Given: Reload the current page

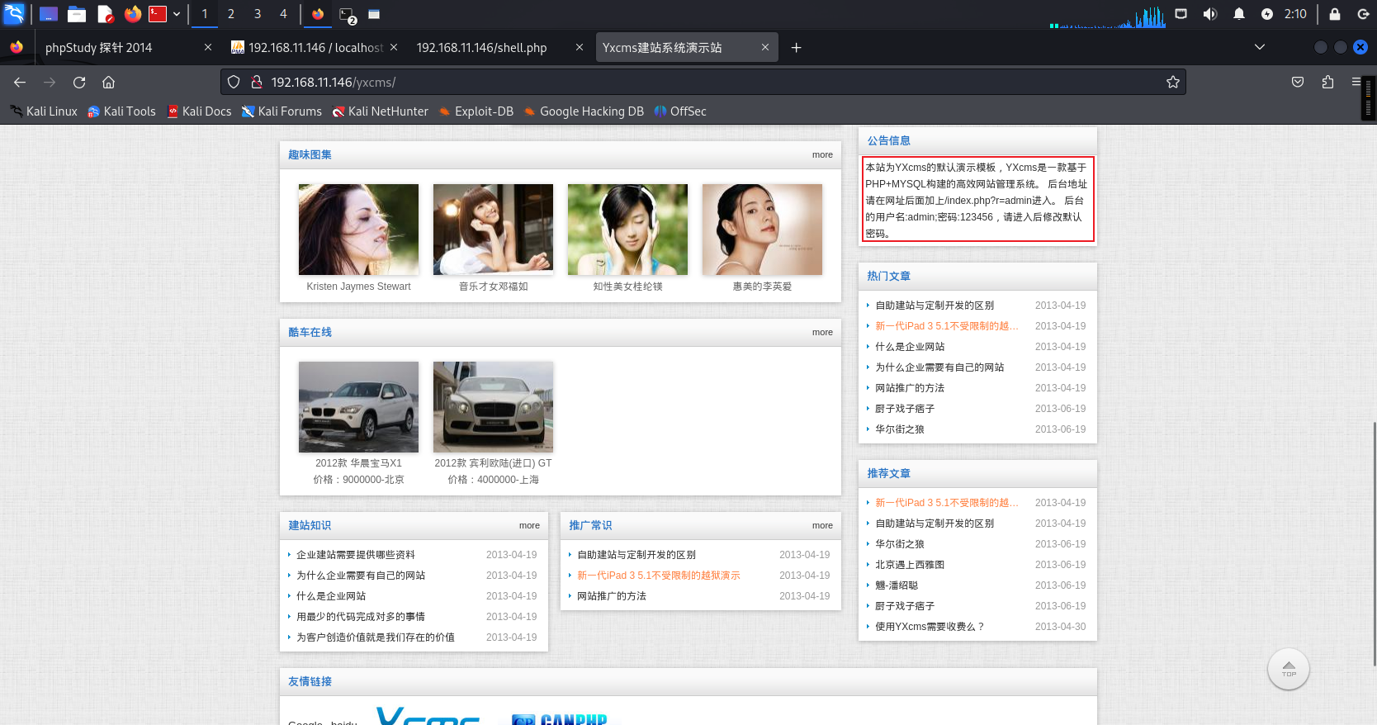Looking at the screenshot, I should 79,82.
